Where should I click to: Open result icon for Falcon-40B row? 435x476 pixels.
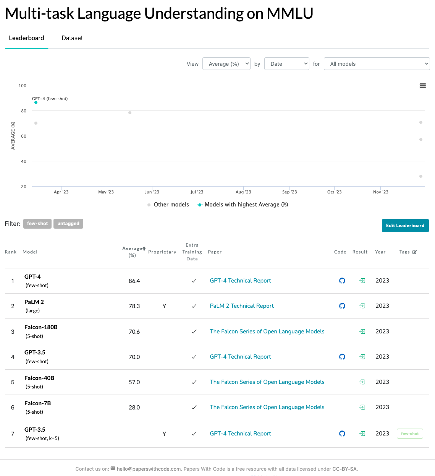click(362, 382)
